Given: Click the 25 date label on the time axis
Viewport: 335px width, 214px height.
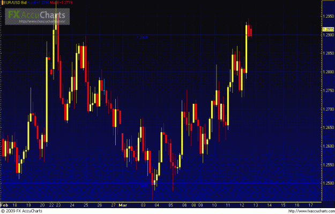Looking at the screenshot, I should (x=86, y=205).
